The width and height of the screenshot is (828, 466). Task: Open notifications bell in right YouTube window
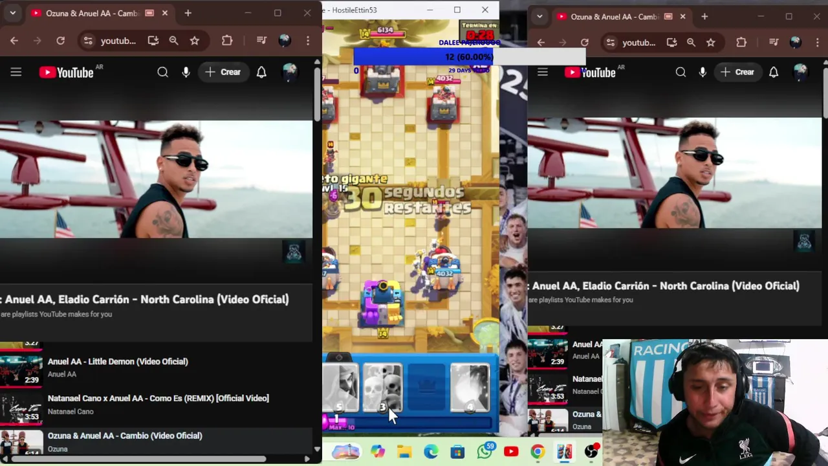click(x=774, y=72)
